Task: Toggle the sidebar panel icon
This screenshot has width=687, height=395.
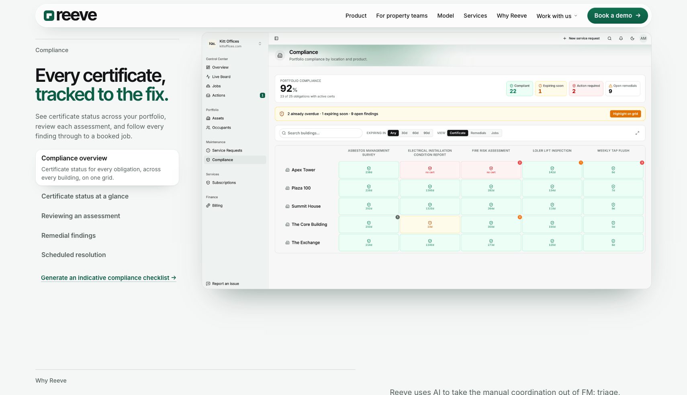Action: tap(276, 38)
